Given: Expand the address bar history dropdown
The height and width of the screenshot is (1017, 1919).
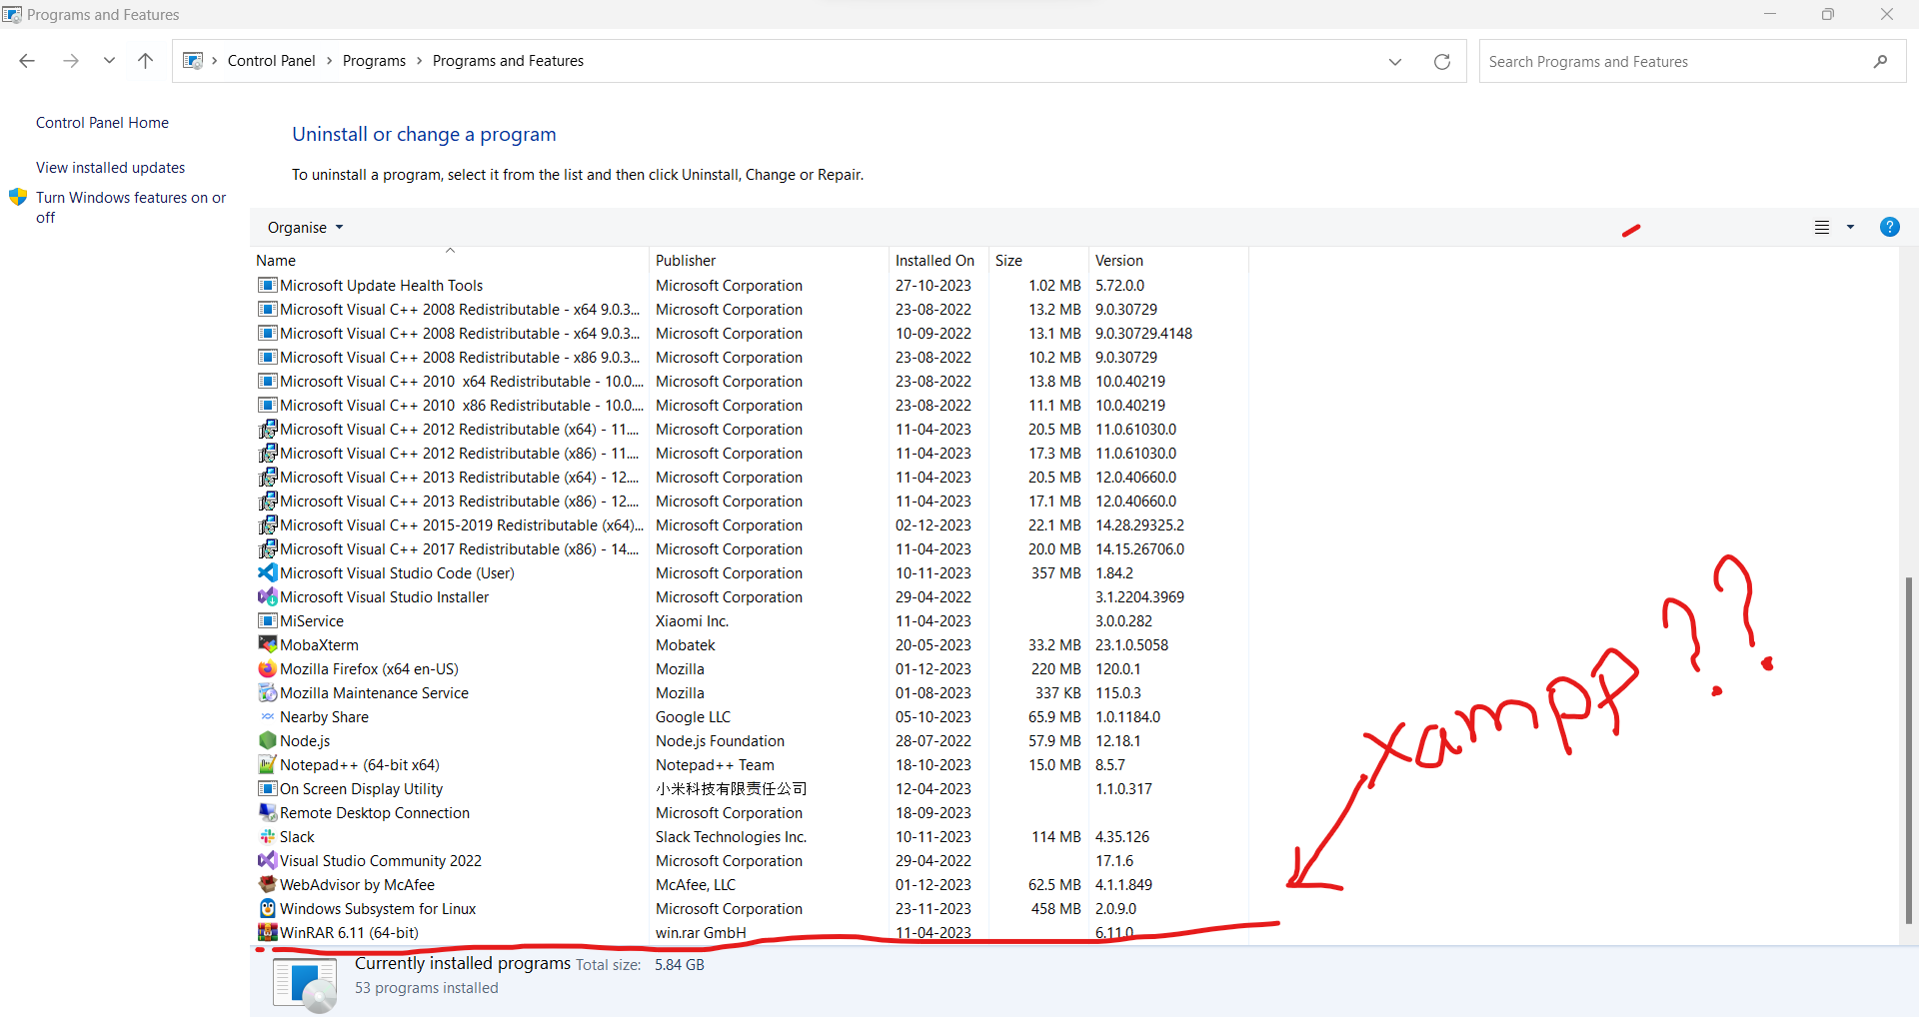Looking at the screenshot, I should (x=1394, y=62).
